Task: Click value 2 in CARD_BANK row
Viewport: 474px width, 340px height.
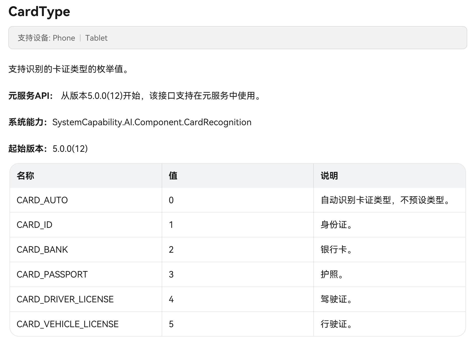Action: coord(171,250)
